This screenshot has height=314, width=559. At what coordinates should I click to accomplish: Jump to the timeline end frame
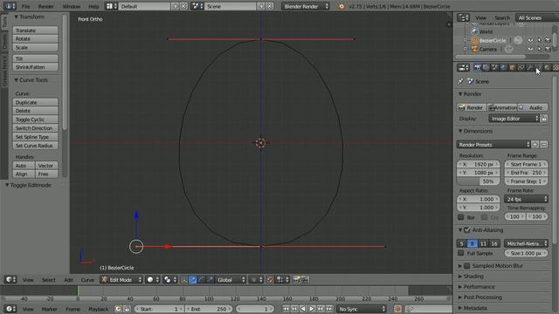pos(329,309)
